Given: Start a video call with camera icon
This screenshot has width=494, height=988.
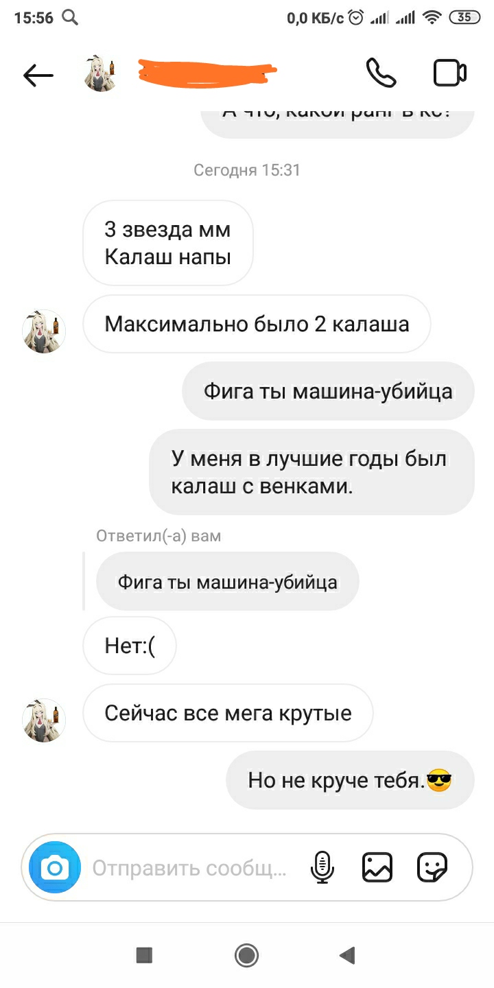Looking at the screenshot, I should point(450,73).
